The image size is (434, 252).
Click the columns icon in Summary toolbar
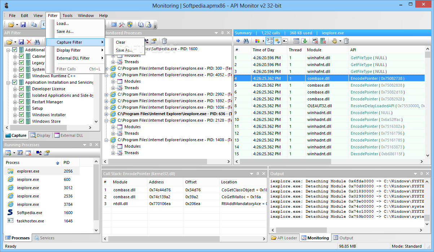click(x=296, y=41)
